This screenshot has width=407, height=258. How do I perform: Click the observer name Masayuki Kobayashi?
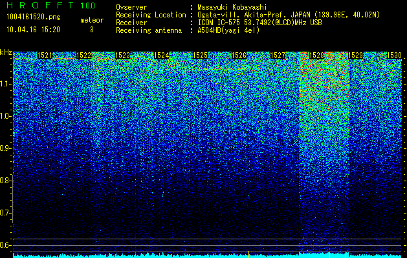[232, 7]
